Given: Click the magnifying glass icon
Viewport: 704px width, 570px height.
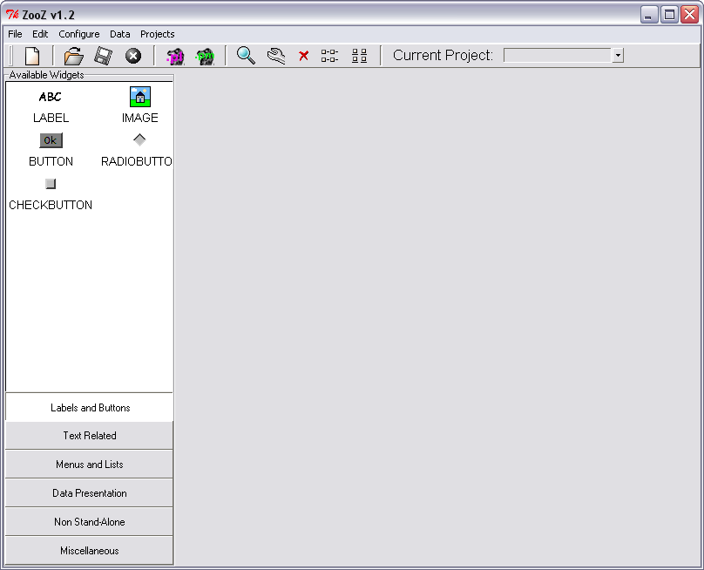Looking at the screenshot, I should [247, 56].
